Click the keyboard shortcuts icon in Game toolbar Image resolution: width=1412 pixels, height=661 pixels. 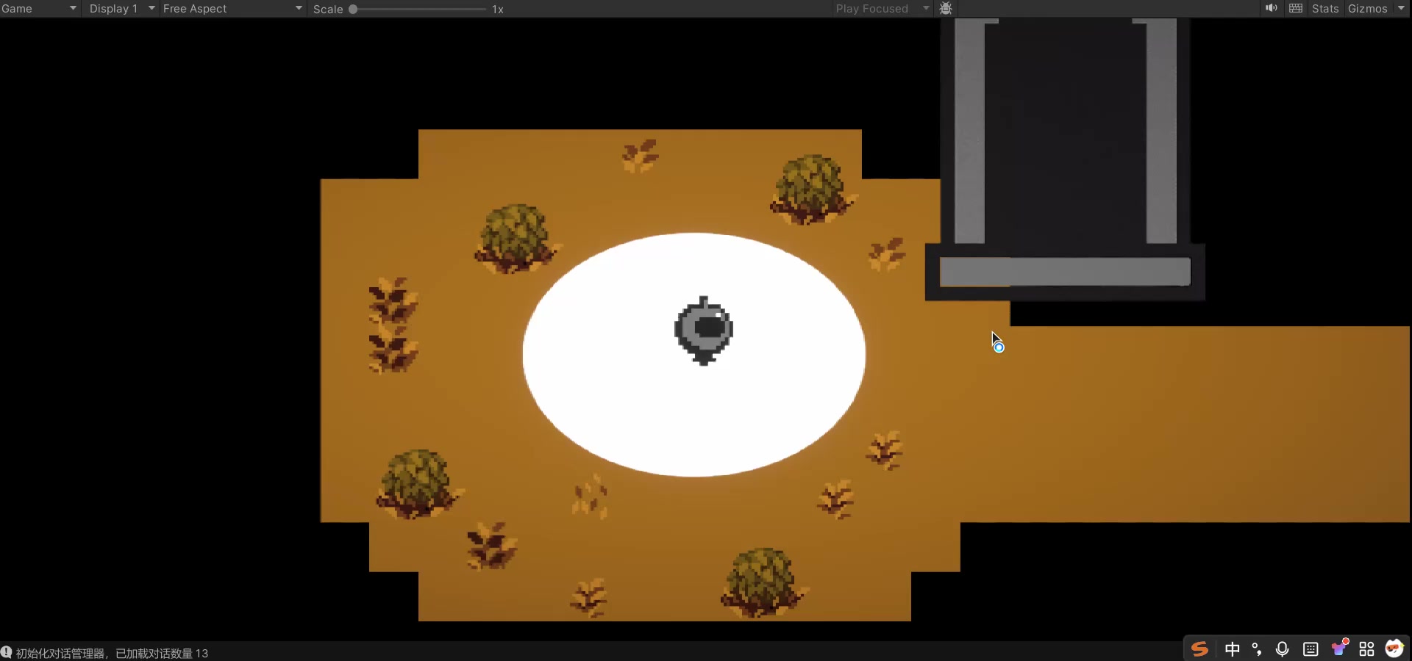click(x=1296, y=9)
